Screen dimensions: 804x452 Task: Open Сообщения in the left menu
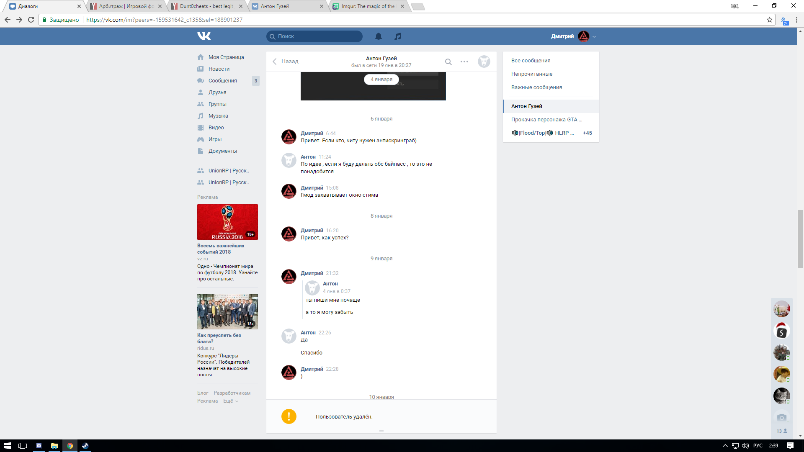coord(222,81)
